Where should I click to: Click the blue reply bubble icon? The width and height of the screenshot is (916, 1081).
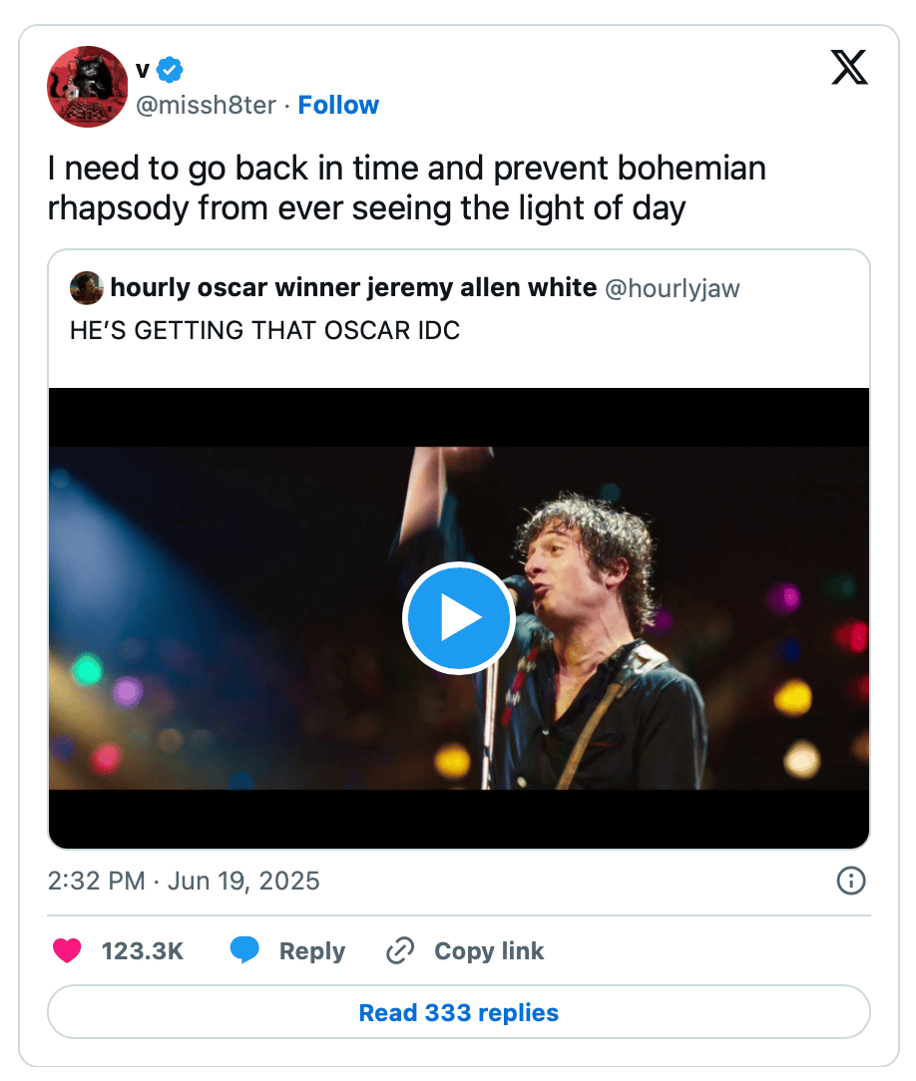[244, 950]
